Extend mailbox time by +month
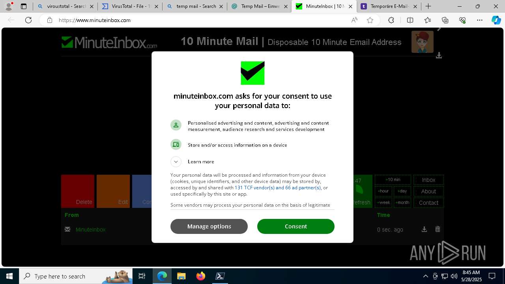Screen dimensions: 505x284 (x=402, y=203)
